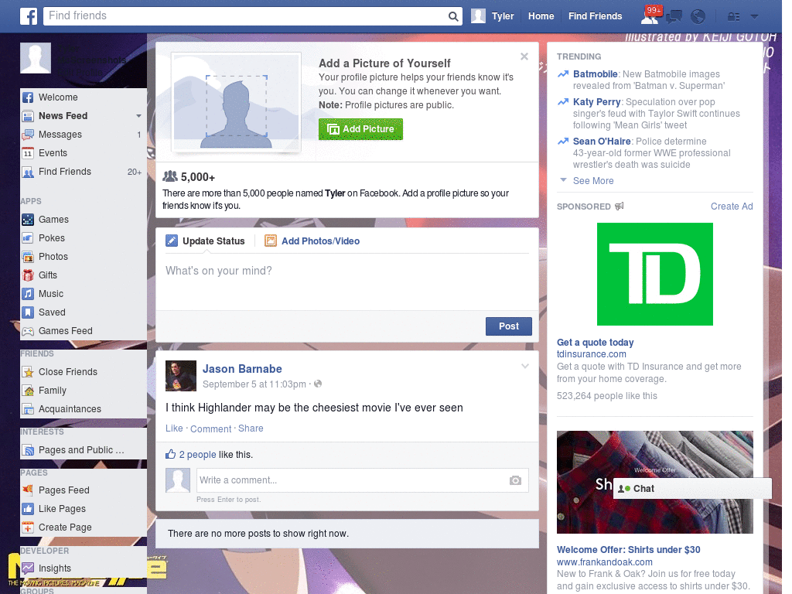The height and width of the screenshot is (594, 792).
Task: Click the Acquaintances list icon
Action: (x=28, y=409)
